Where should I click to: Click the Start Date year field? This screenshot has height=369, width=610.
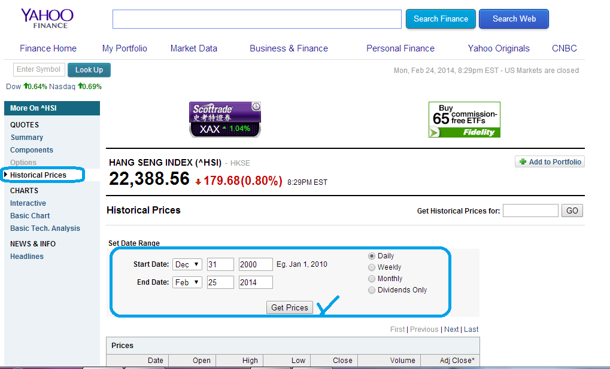click(256, 264)
